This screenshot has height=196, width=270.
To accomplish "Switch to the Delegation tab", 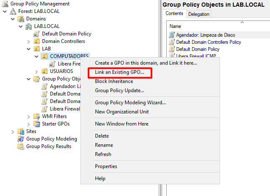I will (x=199, y=14).
